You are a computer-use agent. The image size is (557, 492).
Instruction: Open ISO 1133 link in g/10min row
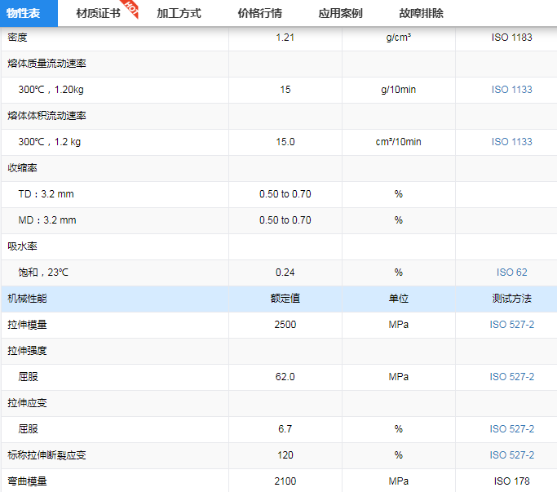pos(511,90)
